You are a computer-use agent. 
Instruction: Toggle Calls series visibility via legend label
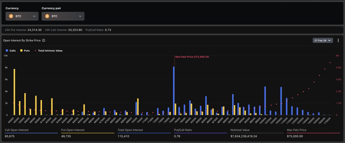[13, 51]
